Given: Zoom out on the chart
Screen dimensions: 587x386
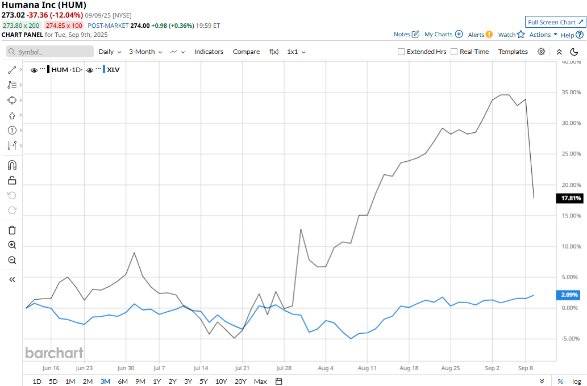Looking at the screenshot, I should coord(12,261).
